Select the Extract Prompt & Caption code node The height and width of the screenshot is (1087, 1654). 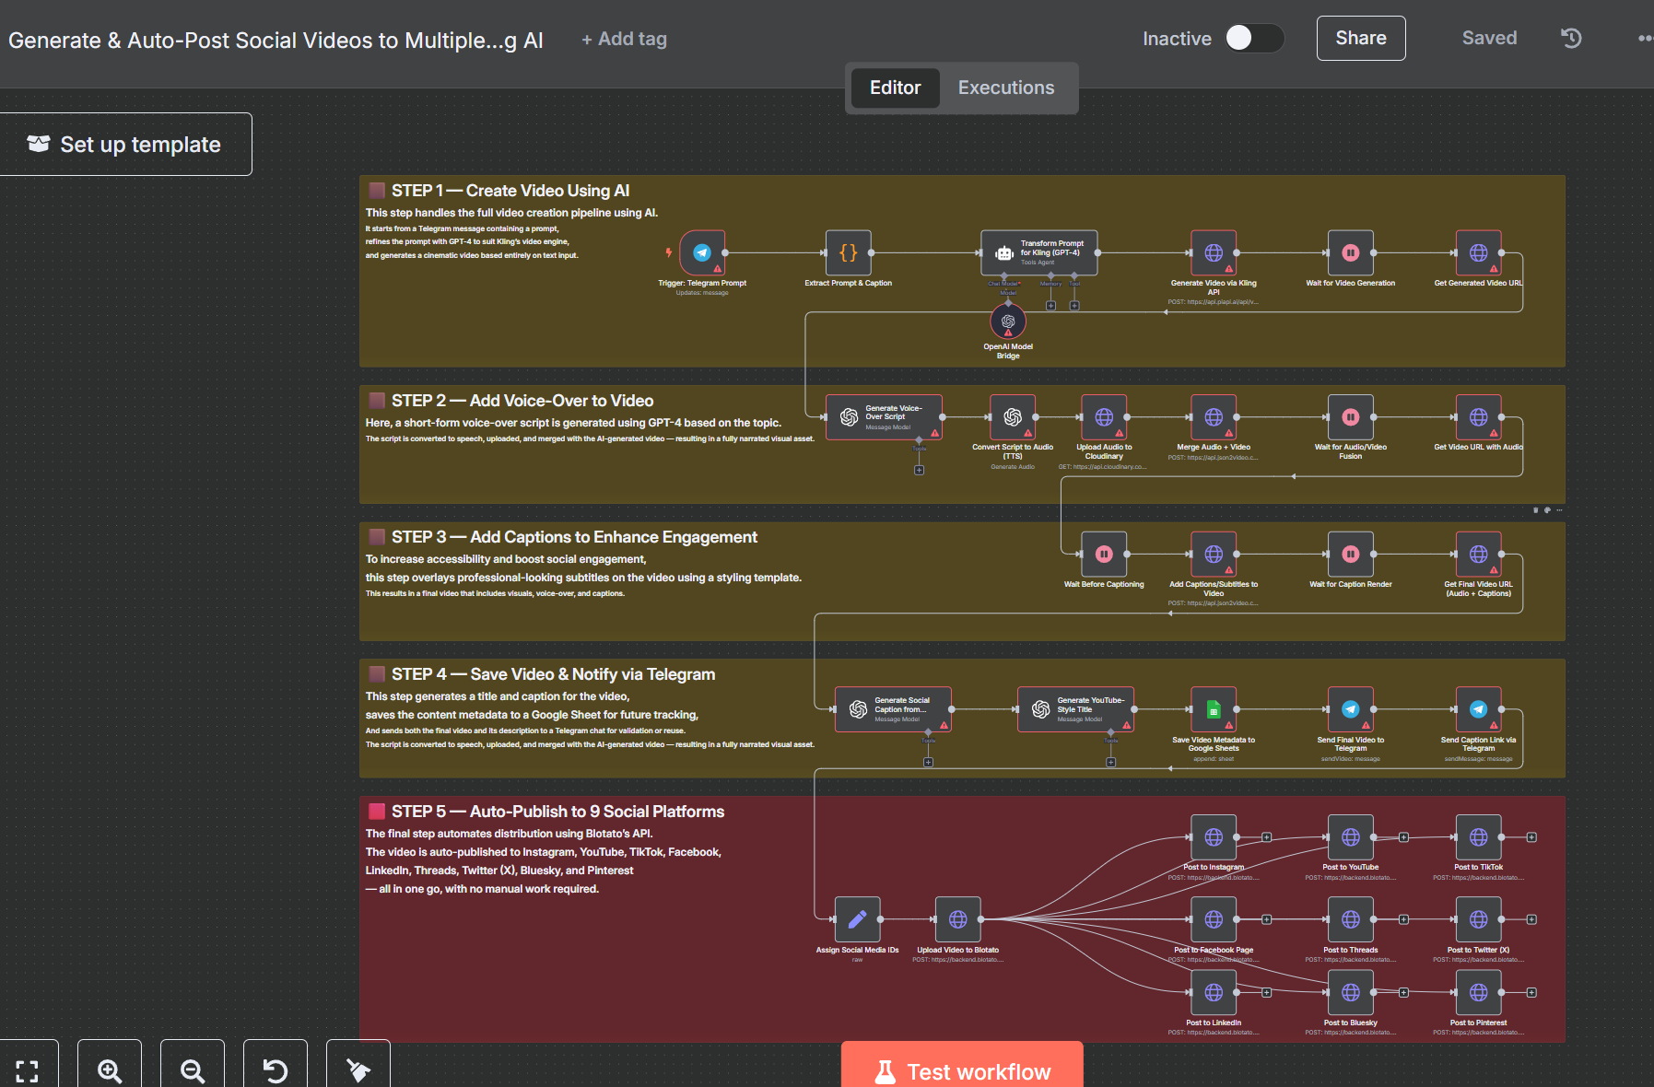pyautogui.click(x=849, y=252)
